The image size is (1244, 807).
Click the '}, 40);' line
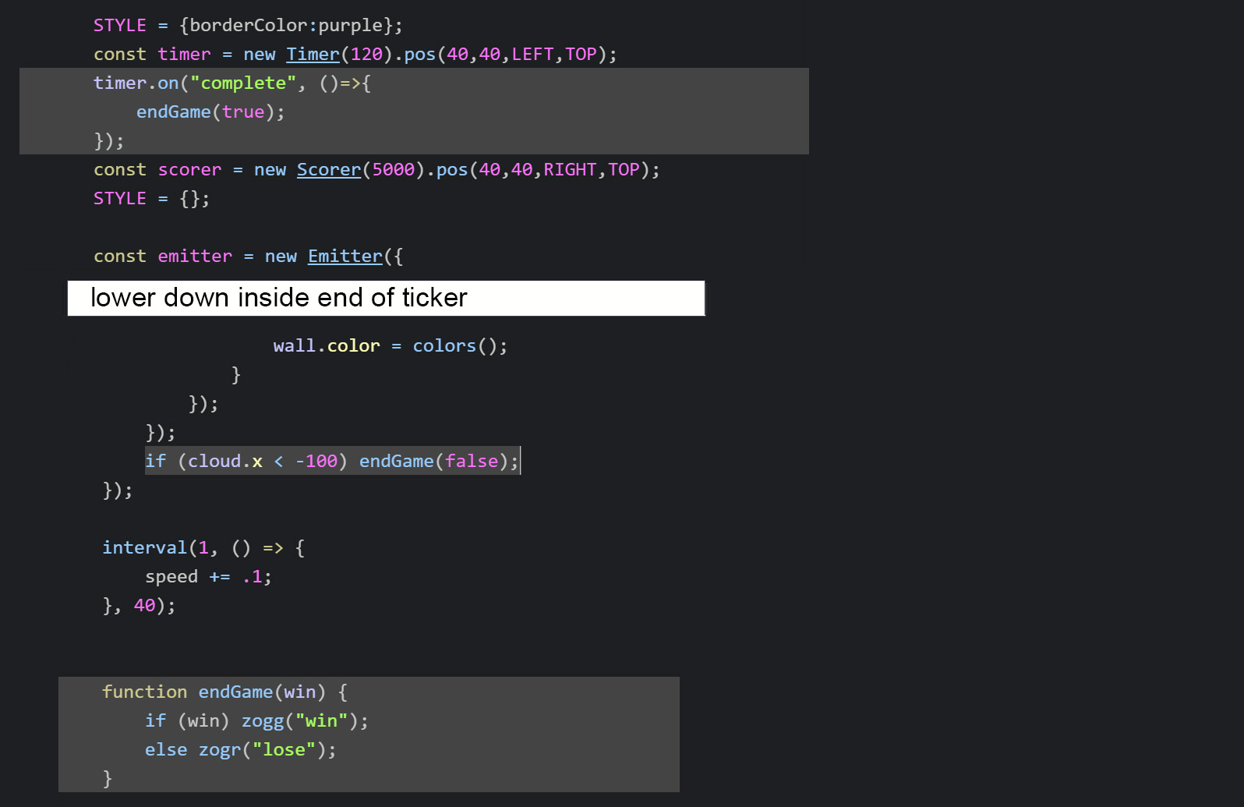tap(139, 606)
